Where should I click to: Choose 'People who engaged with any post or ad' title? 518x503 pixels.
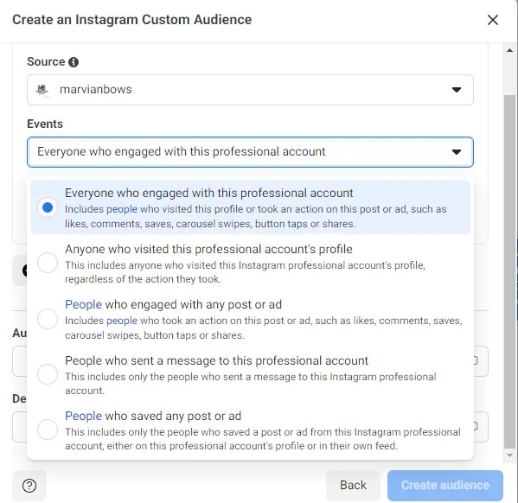tap(174, 304)
